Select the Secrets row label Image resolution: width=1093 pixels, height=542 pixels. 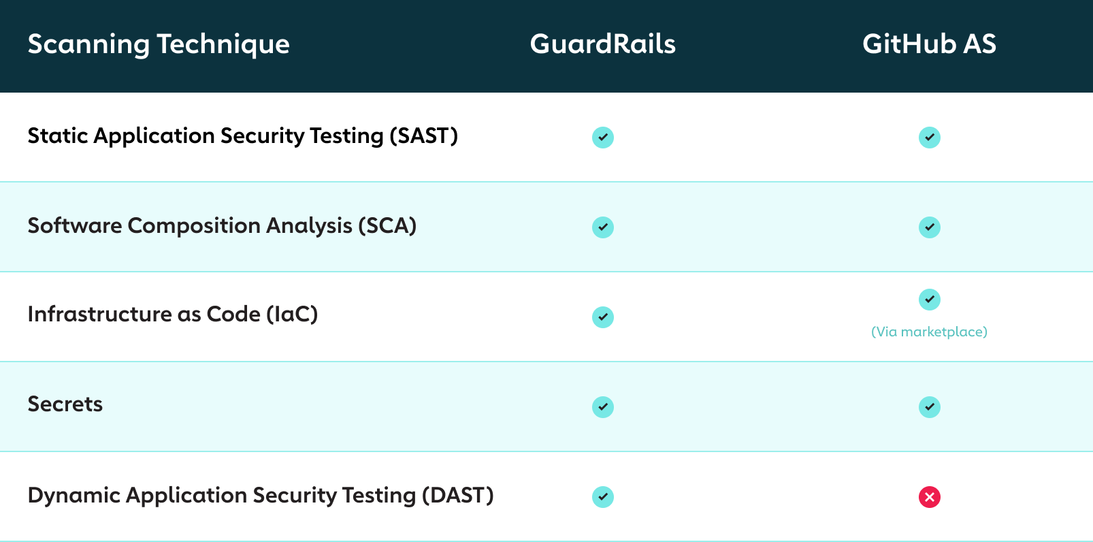pos(65,404)
